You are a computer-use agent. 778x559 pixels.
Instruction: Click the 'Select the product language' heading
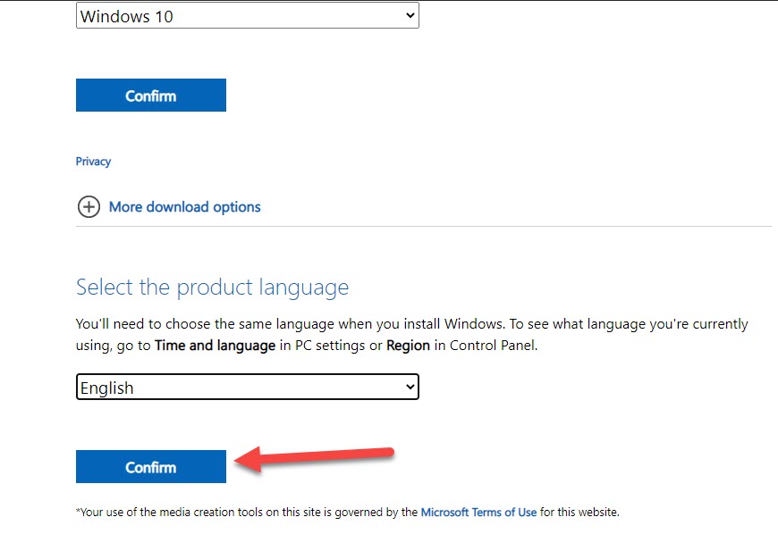[212, 287]
